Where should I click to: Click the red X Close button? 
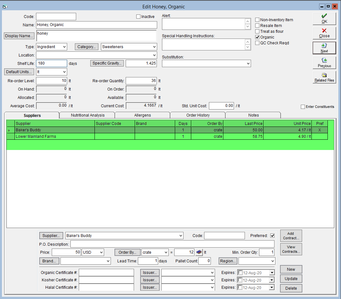point(324,33)
